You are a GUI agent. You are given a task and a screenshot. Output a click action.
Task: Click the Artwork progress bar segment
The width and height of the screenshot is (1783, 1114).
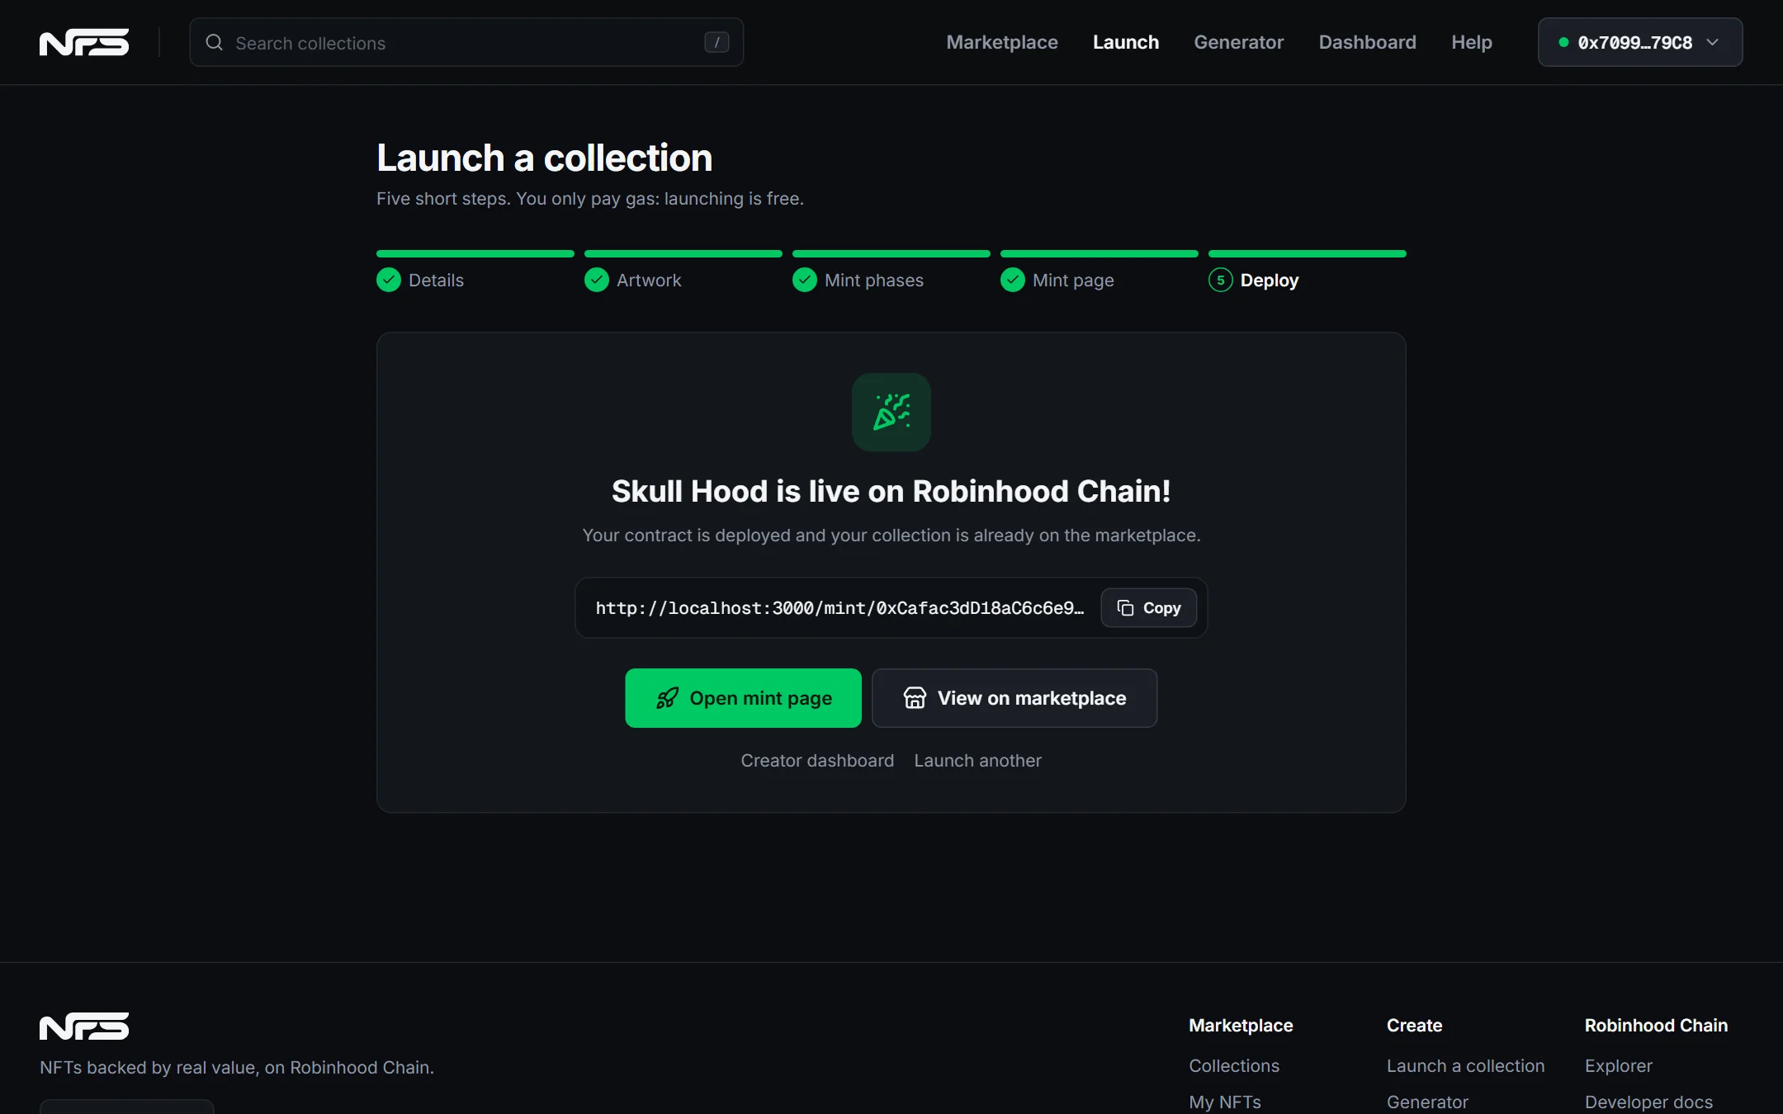click(683, 253)
